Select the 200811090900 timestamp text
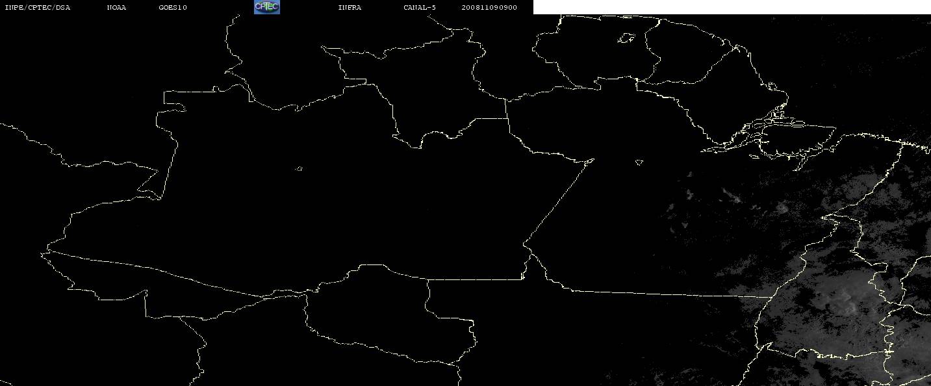The width and height of the screenshot is (931, 386). point(489,8)
